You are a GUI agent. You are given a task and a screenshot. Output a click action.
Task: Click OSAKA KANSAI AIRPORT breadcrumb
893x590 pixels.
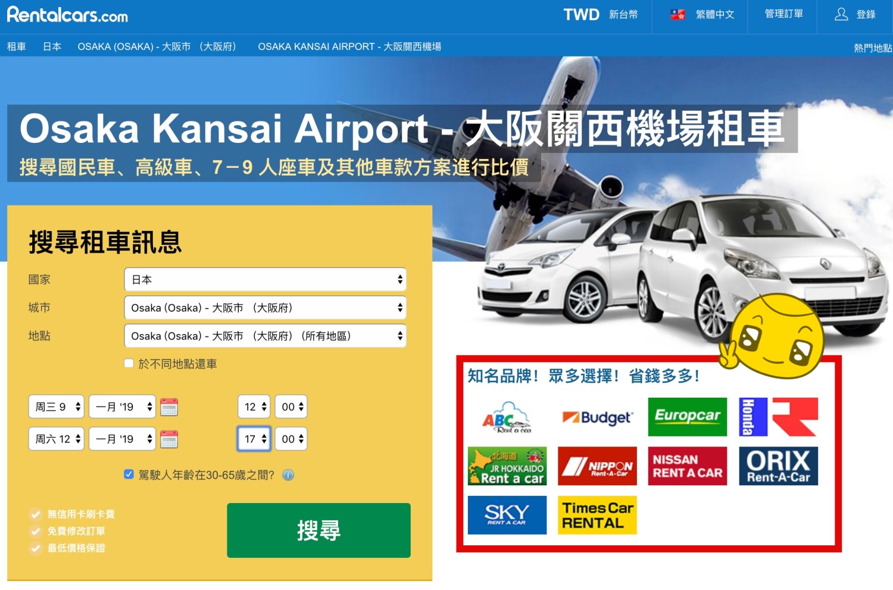pyautogui.click(x=349, y=46)
